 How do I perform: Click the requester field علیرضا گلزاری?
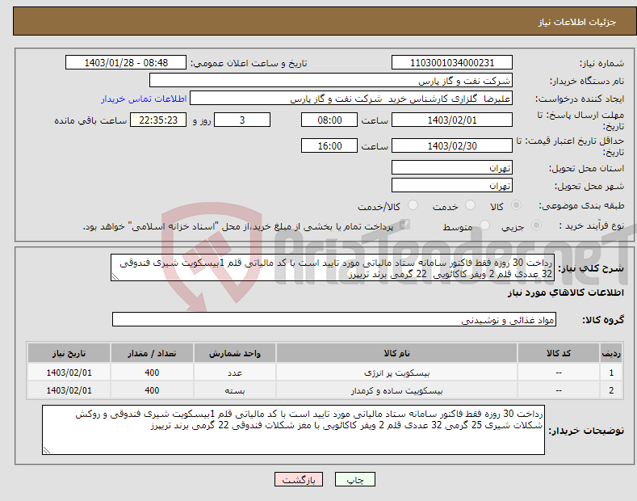[351, 99]
